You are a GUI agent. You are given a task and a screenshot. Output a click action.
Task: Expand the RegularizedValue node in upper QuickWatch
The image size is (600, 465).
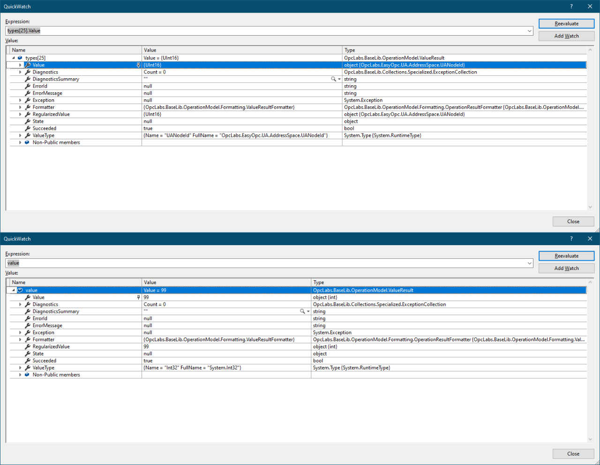pos(20,114)
